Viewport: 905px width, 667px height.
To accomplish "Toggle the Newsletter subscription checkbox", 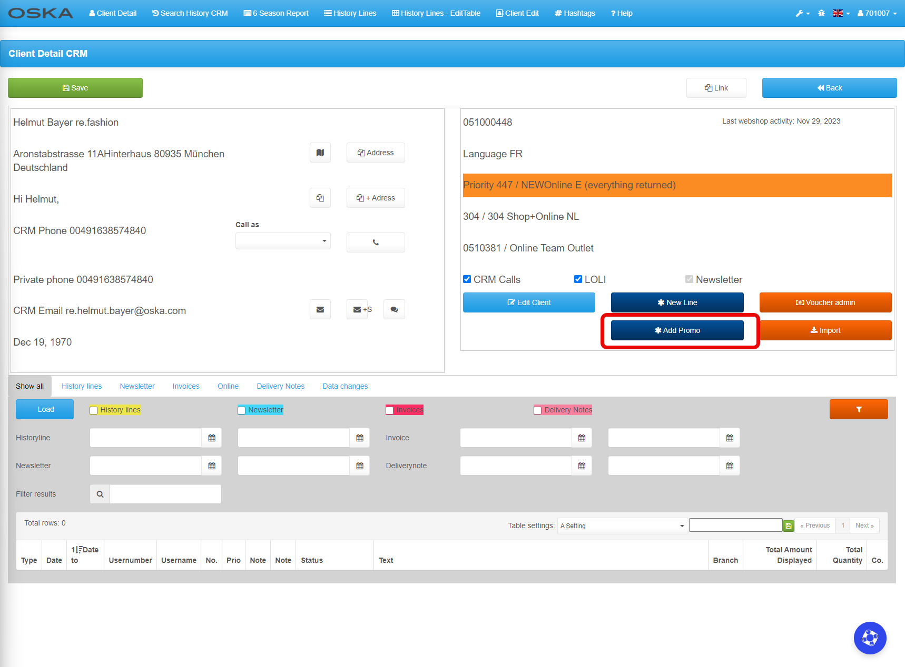I will (x=689, y=279).
